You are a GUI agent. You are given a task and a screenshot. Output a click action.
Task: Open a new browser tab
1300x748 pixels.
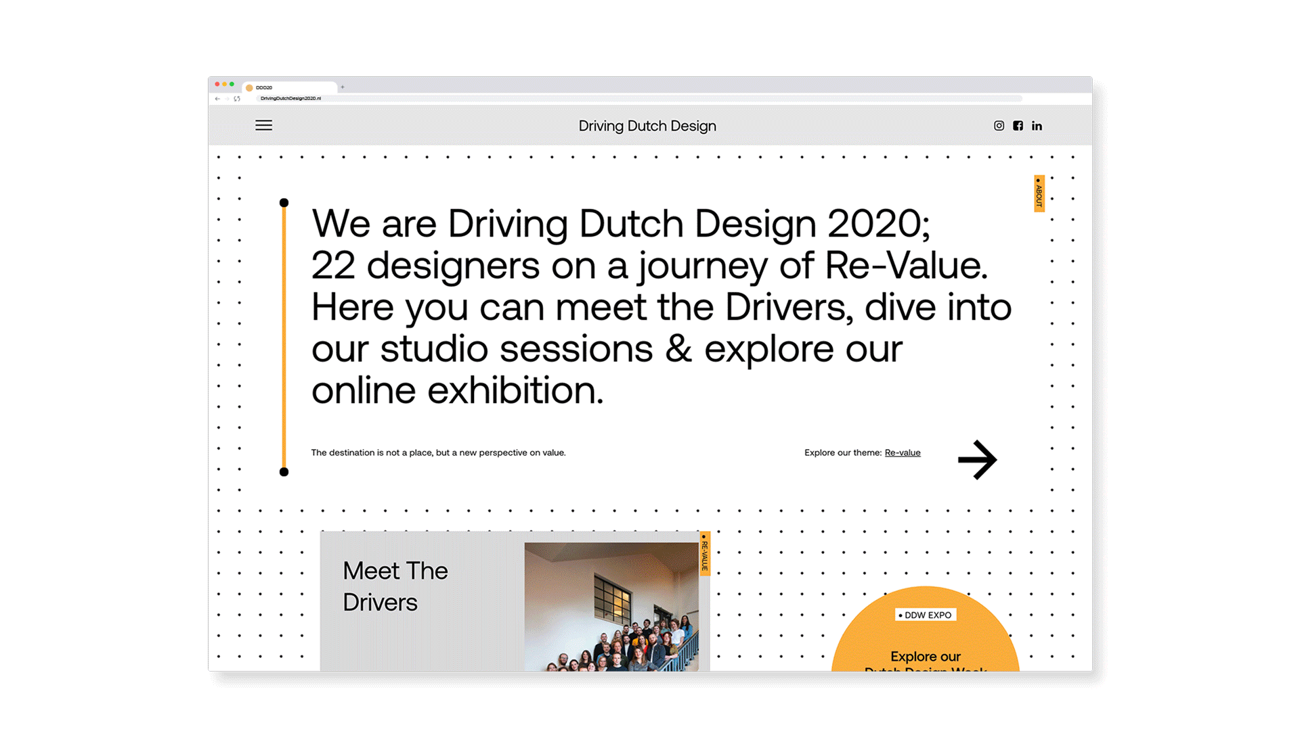343,87
